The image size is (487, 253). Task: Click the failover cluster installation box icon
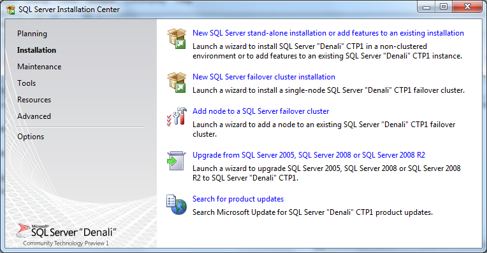click(177, 83)
